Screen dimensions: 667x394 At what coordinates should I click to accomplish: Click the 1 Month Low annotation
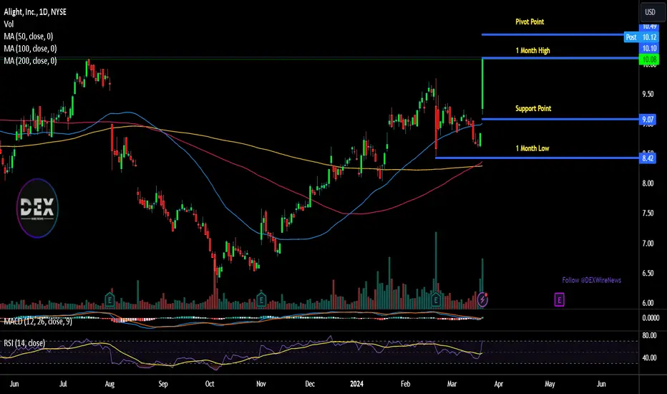(532, 148)
